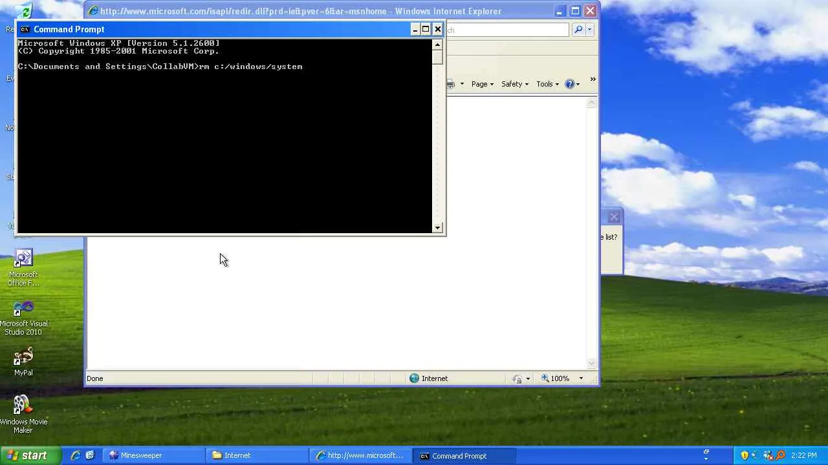The image size is (828, 465).
Task: Click the security shield tray icon
Action: pyautogui.click(x=745, y=455)
